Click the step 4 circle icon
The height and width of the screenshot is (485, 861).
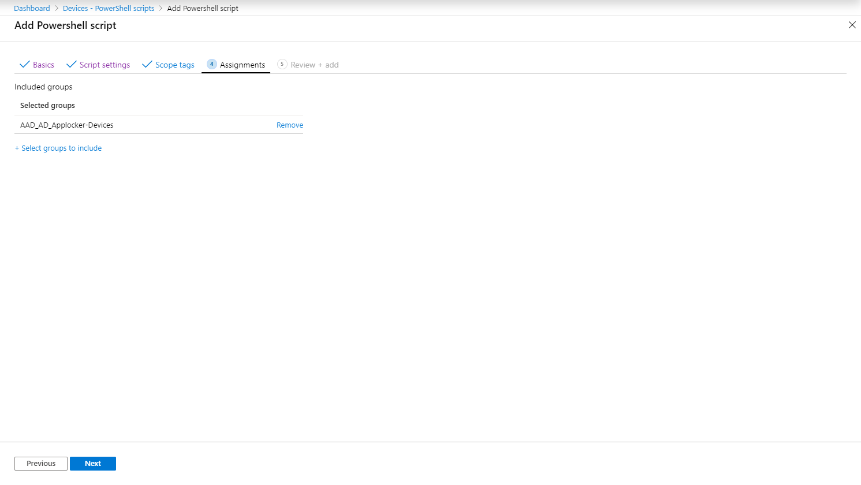(x=212, y=64)
